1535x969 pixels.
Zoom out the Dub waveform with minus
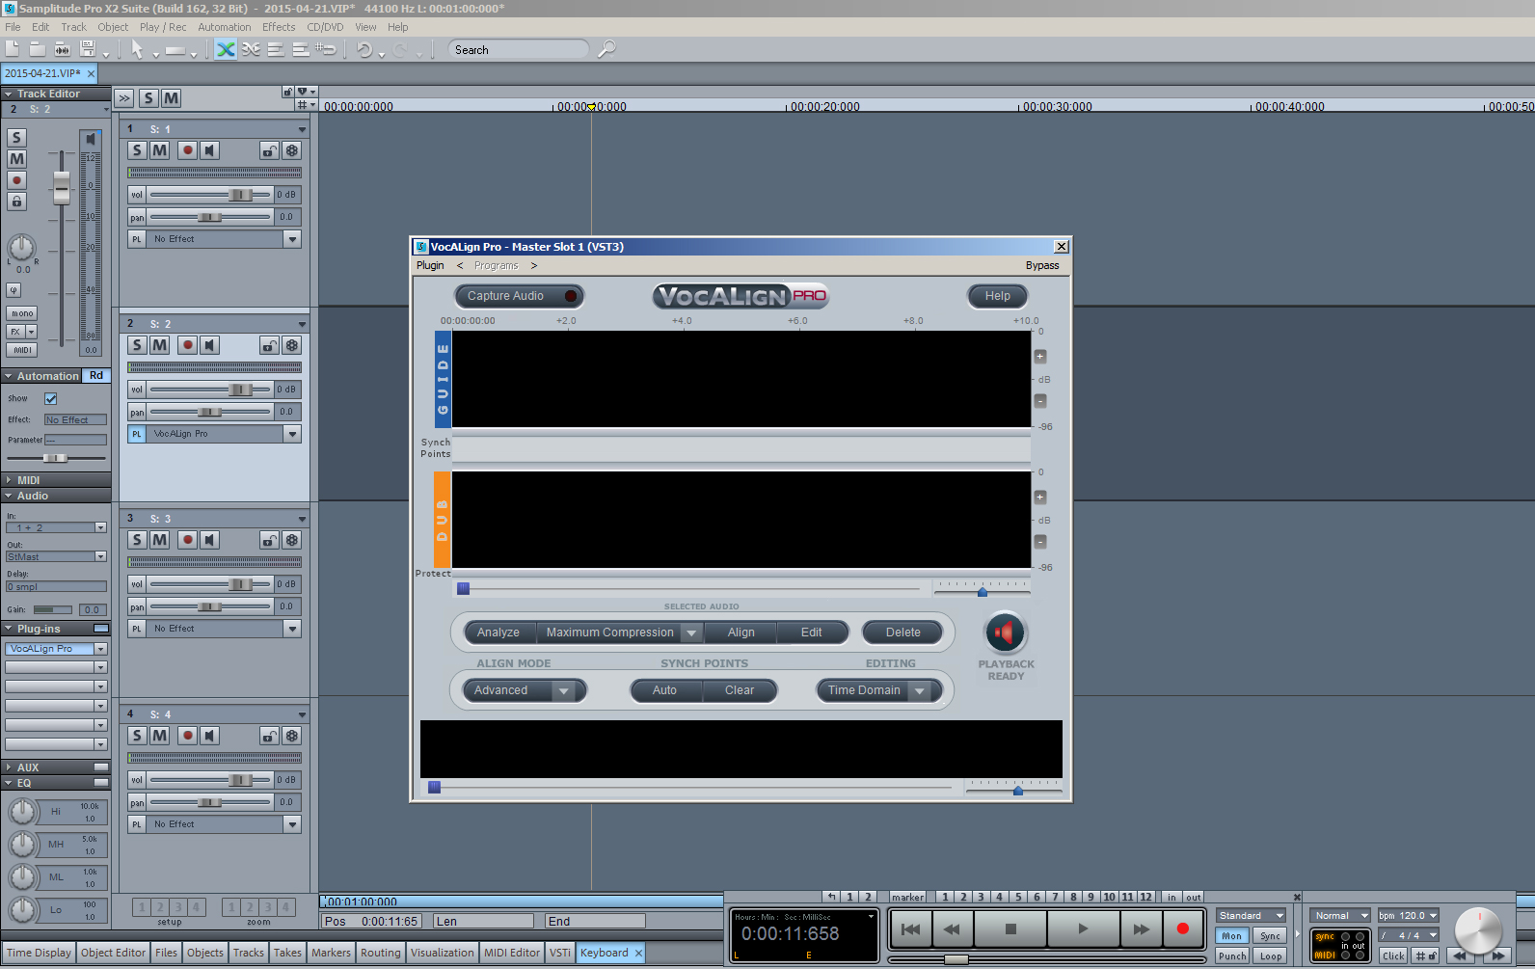point(1040,542)
